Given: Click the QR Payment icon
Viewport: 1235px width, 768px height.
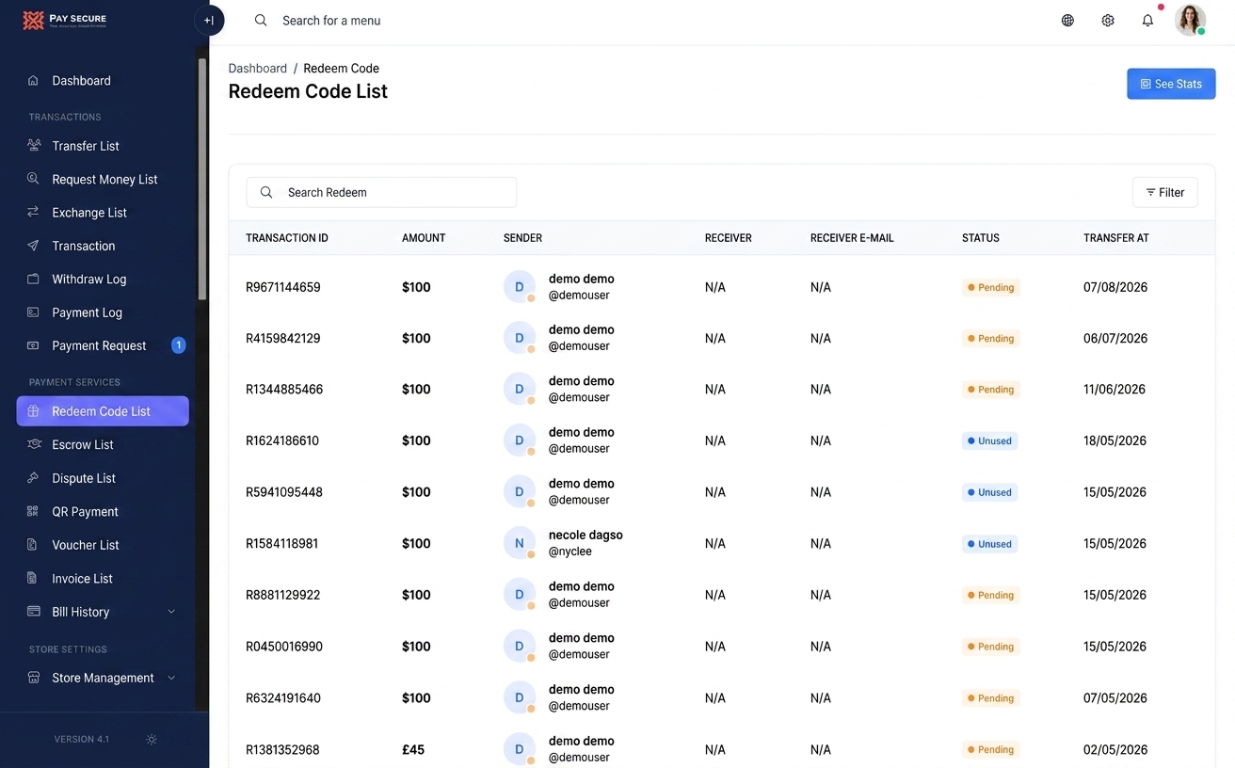Looking at the screenshot, I should [33, 512].
